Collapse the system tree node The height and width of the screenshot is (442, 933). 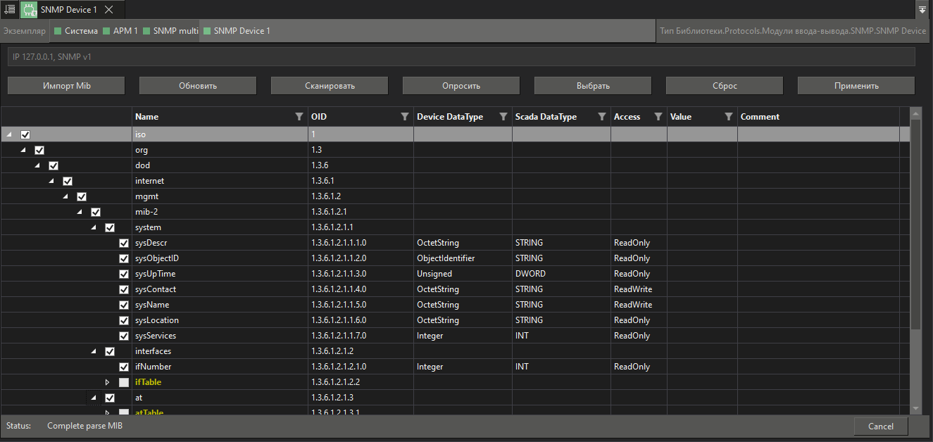coord(93,227)
